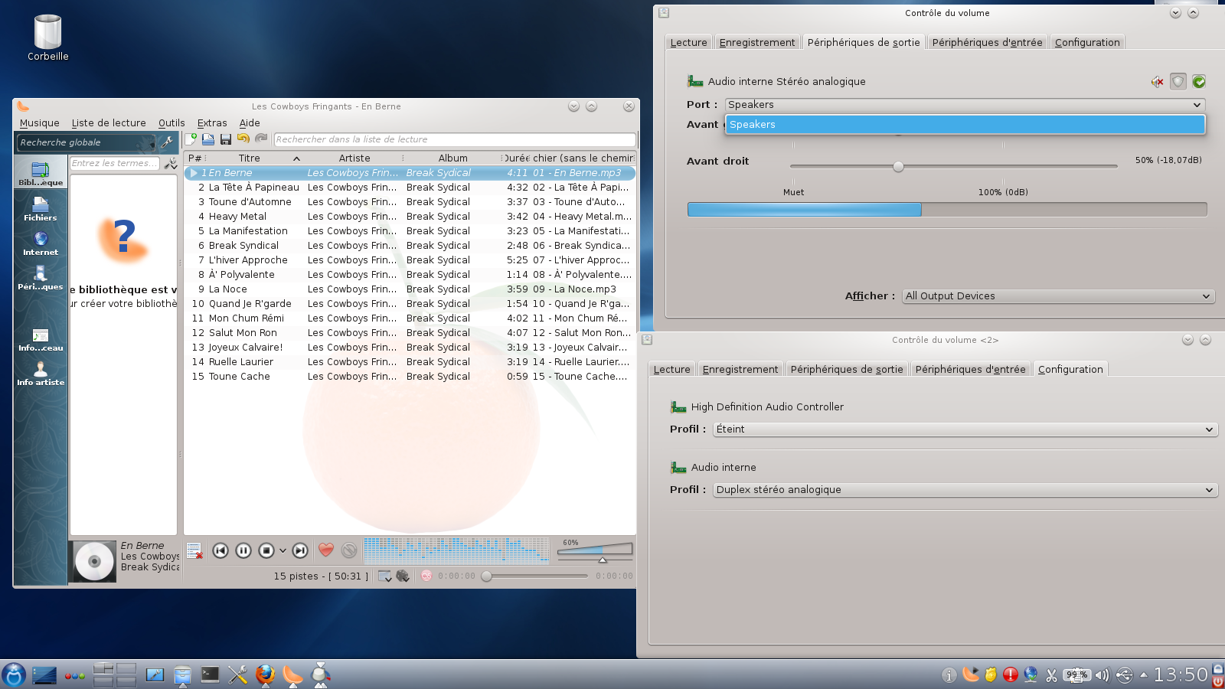This screenshot has height=689, width=1225.
Task: Open the Info artiste sidebar panel
Action: coord(41,374)
